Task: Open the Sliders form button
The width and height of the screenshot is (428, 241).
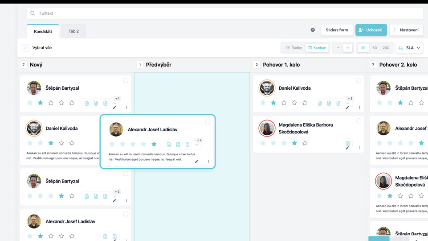Action: [337, 30]
